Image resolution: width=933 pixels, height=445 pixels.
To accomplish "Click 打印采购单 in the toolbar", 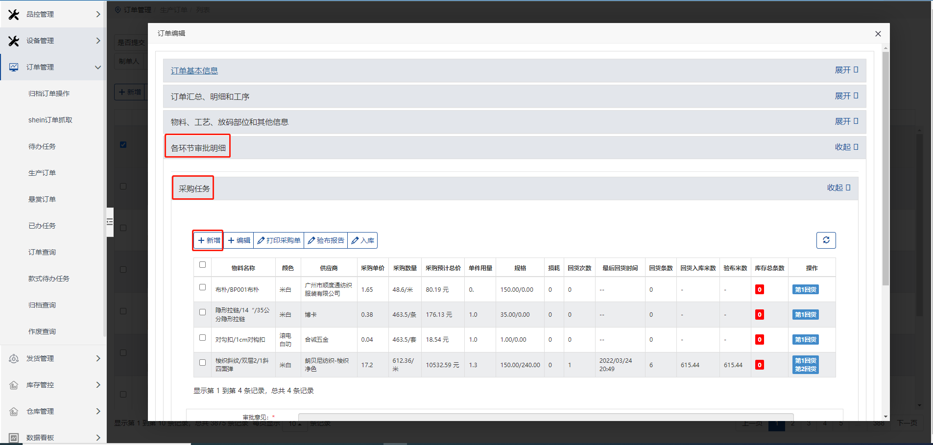I will 279,240.
